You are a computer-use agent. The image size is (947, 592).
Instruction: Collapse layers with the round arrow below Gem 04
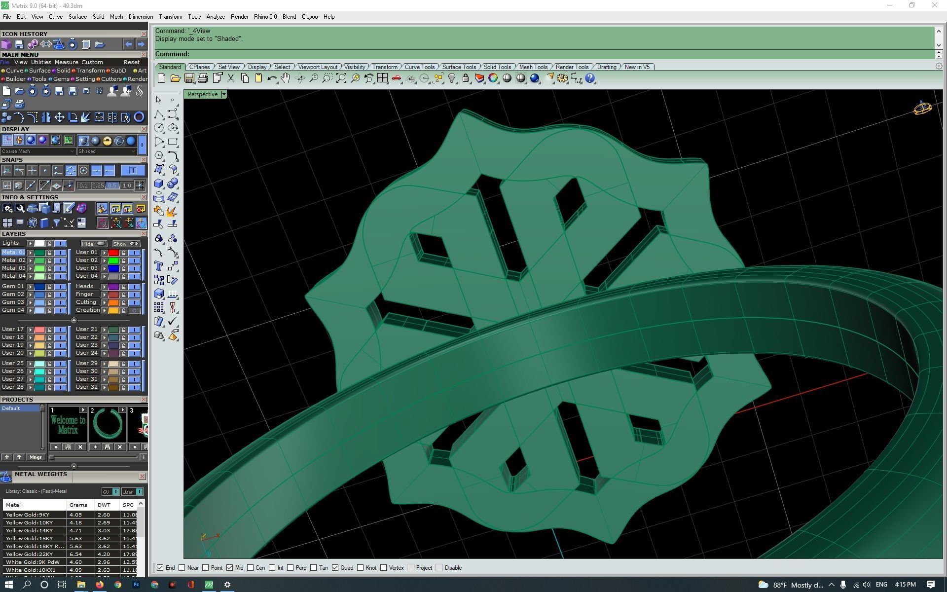coord(74,320)
